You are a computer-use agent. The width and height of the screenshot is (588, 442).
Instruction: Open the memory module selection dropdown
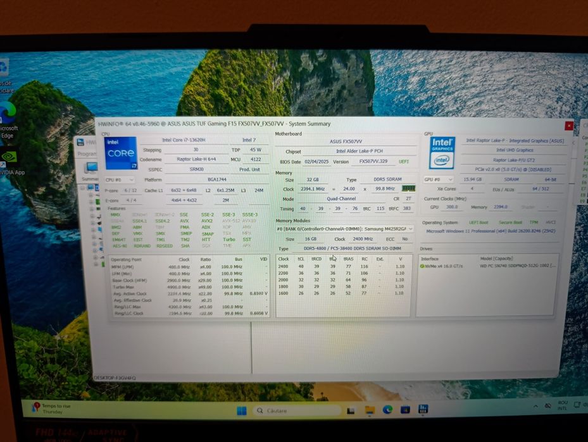[344, 228]
